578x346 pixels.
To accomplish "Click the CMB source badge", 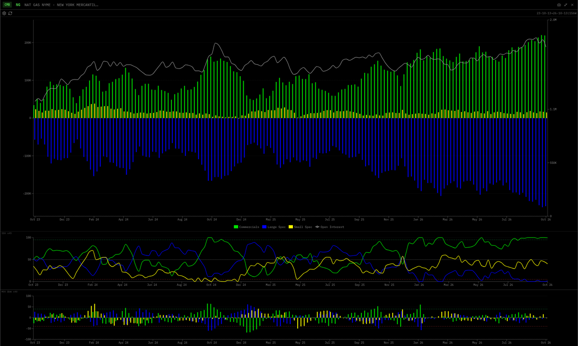I will coord(7,4).
